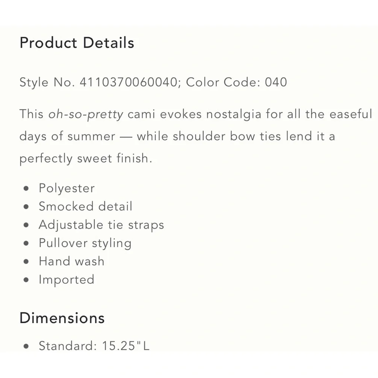Click the perfectly sweet finish text
This screenshot has width=378, height=378.
(x=85, y=158)
